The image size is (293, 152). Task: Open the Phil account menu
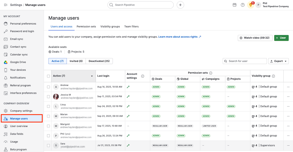click(x=272, y=5)
